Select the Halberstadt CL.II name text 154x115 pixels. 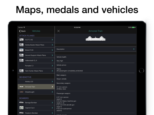31,61
